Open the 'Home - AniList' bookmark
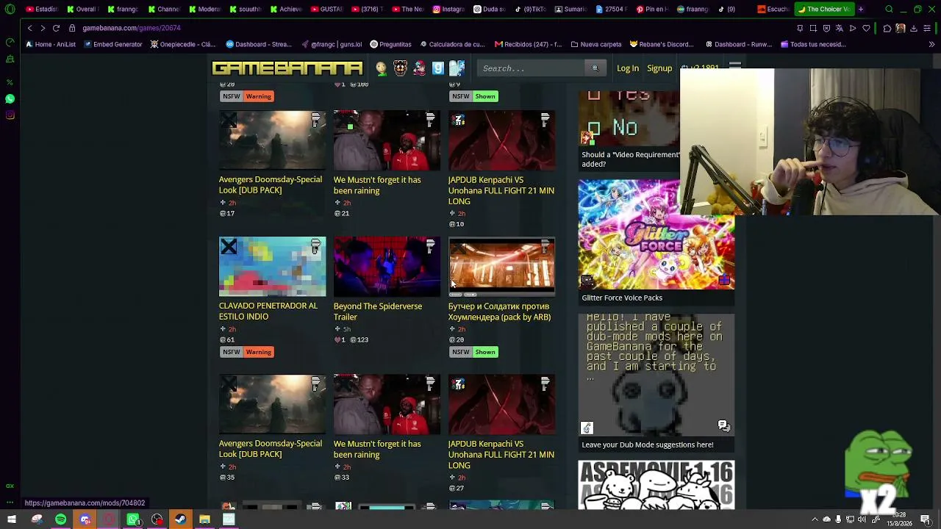941x529 pixels. tap(51, 44)
